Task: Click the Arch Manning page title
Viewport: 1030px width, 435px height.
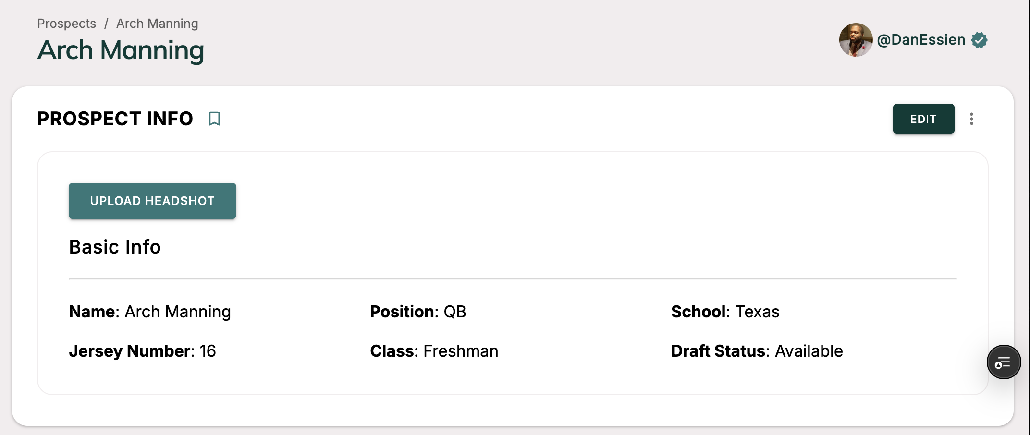Action: tap(121, 50)
